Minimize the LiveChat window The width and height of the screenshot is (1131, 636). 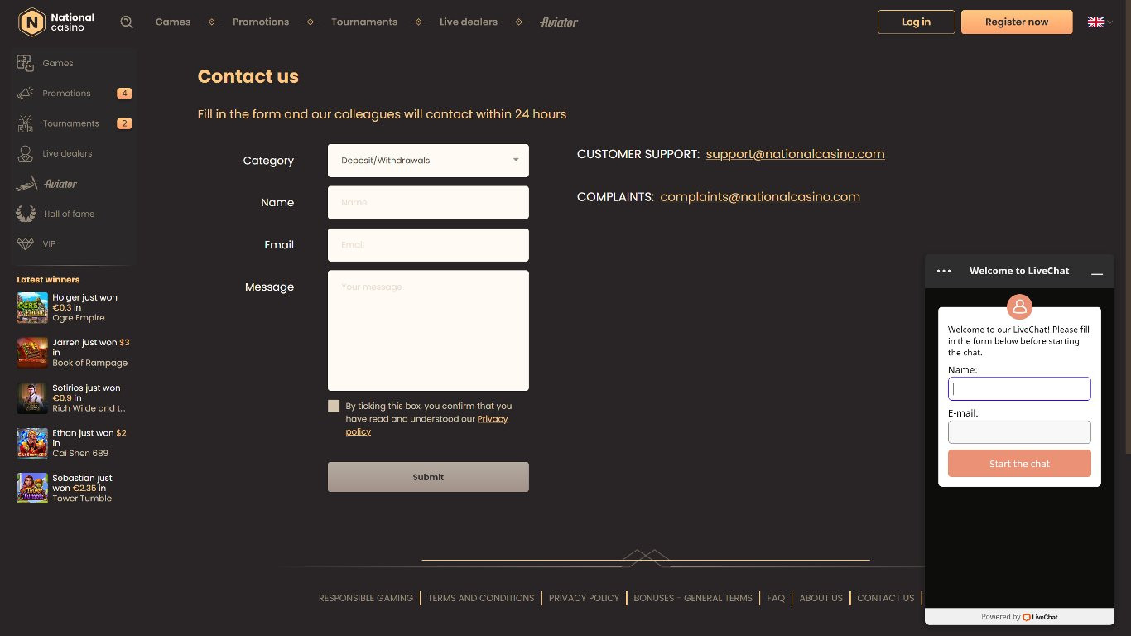[x=1097, y=272]
